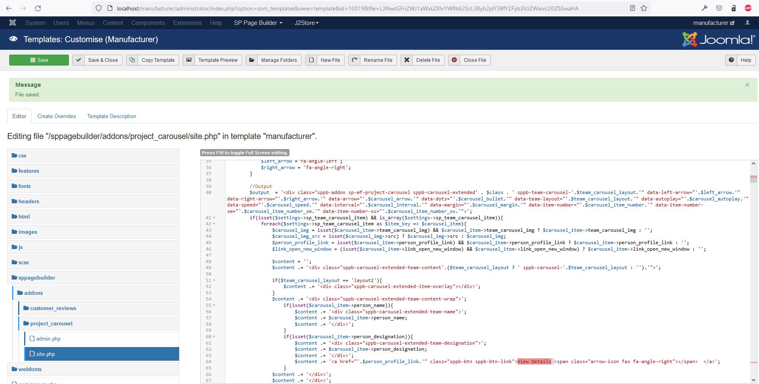Toggle code fold arrow at line 60
The image size is (759, 384).
(x=214, y=337)
